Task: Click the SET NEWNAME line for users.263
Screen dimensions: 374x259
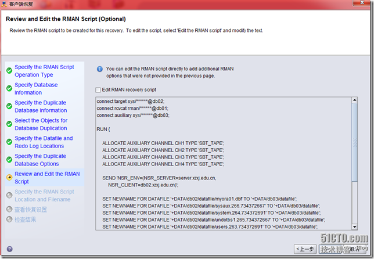Action: 210,227
